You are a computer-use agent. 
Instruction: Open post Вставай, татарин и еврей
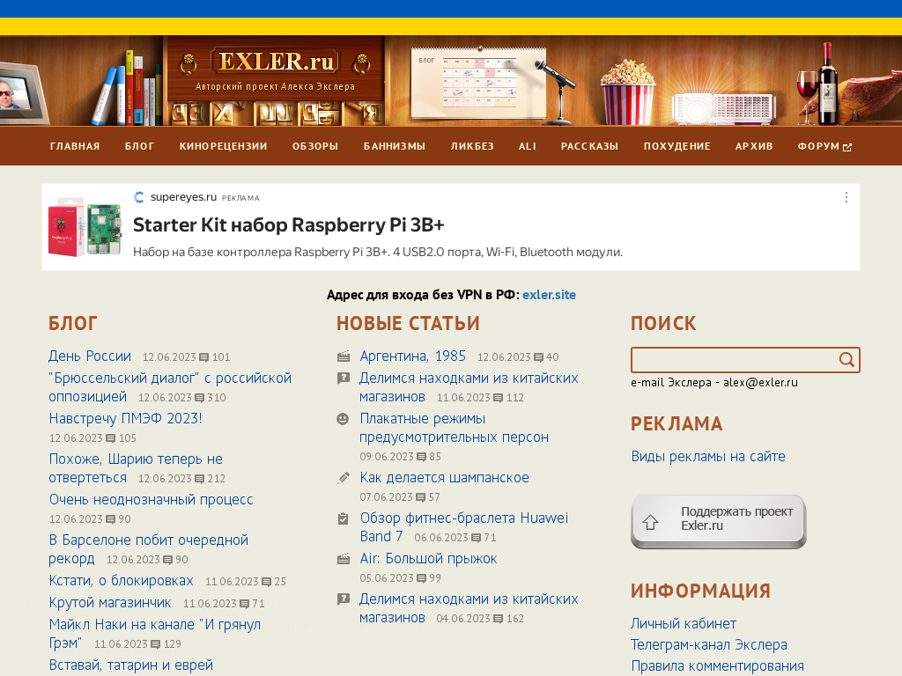point(130,665)
